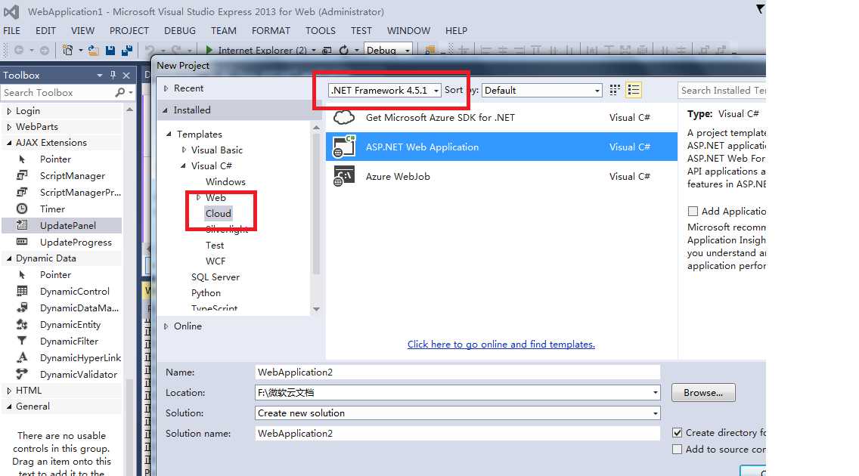Open the DEBUG menu
This screenshot has width=859, height=476.
point(180,31)
